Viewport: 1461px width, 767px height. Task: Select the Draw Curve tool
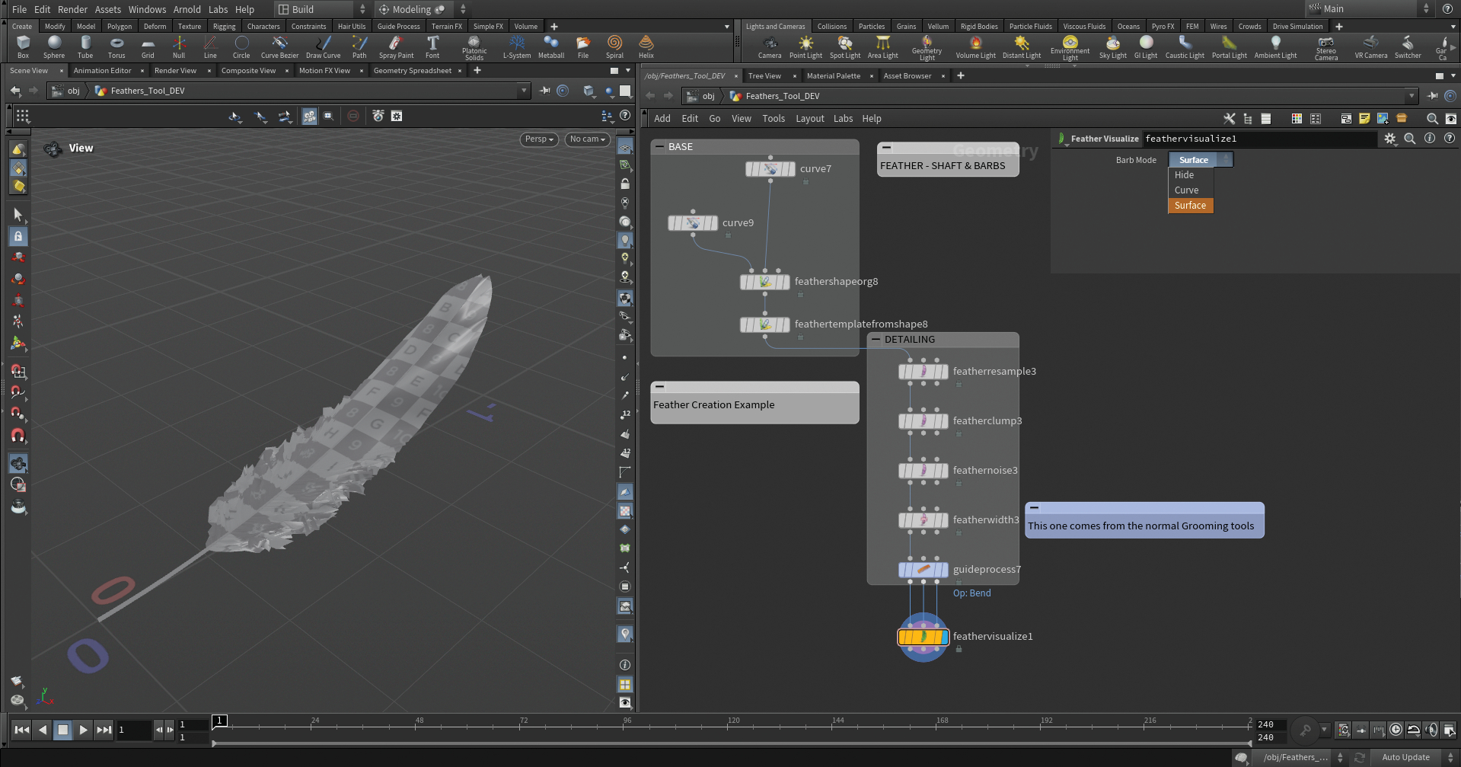[x=324, y=46]
